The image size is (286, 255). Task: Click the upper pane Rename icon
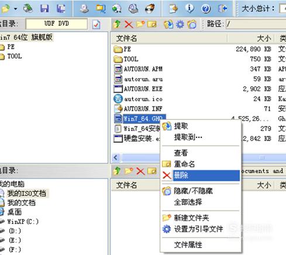(152, 25)
